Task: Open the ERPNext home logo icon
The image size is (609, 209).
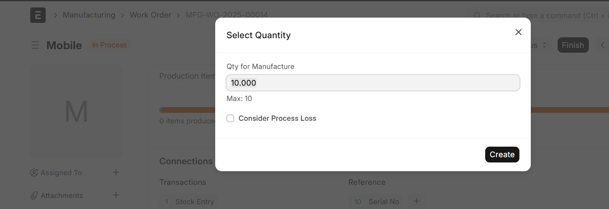Action: (38, 15)
